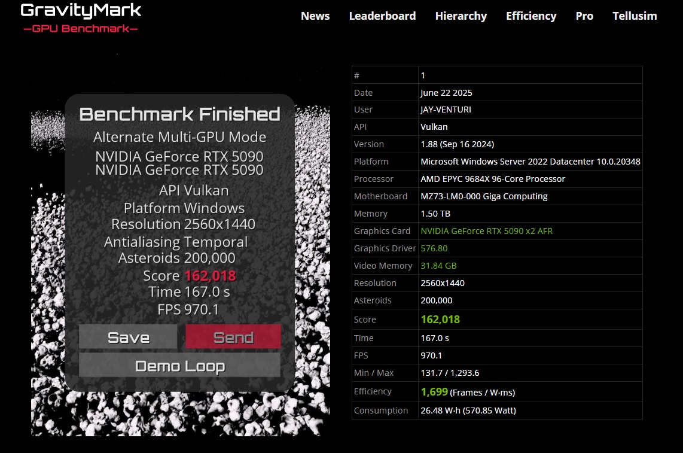Select the MZ73-LM0-000 Giga Computing motherboard text
Viewport: 683px width, 453px height.
point(484,197)
